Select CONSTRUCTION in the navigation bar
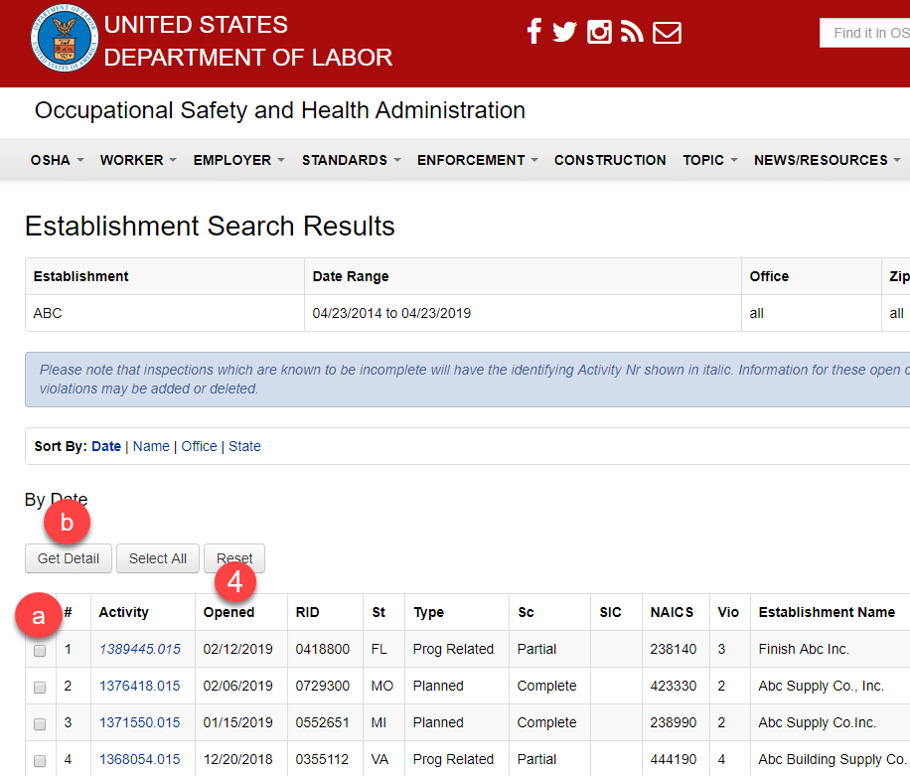This screenshot has height=776, width=910. point(610,160)
